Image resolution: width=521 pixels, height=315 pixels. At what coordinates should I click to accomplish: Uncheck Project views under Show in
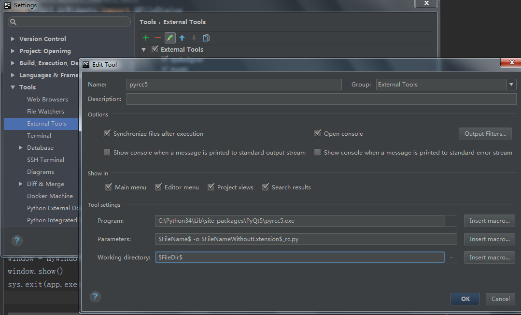tap(211, 187)
